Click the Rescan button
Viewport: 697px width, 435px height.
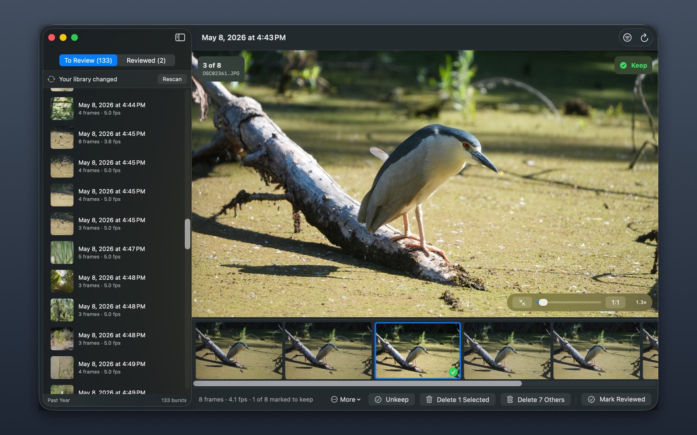[x=172, y=79]
